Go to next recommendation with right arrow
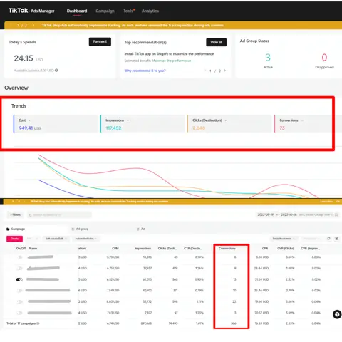 [225, 71]
